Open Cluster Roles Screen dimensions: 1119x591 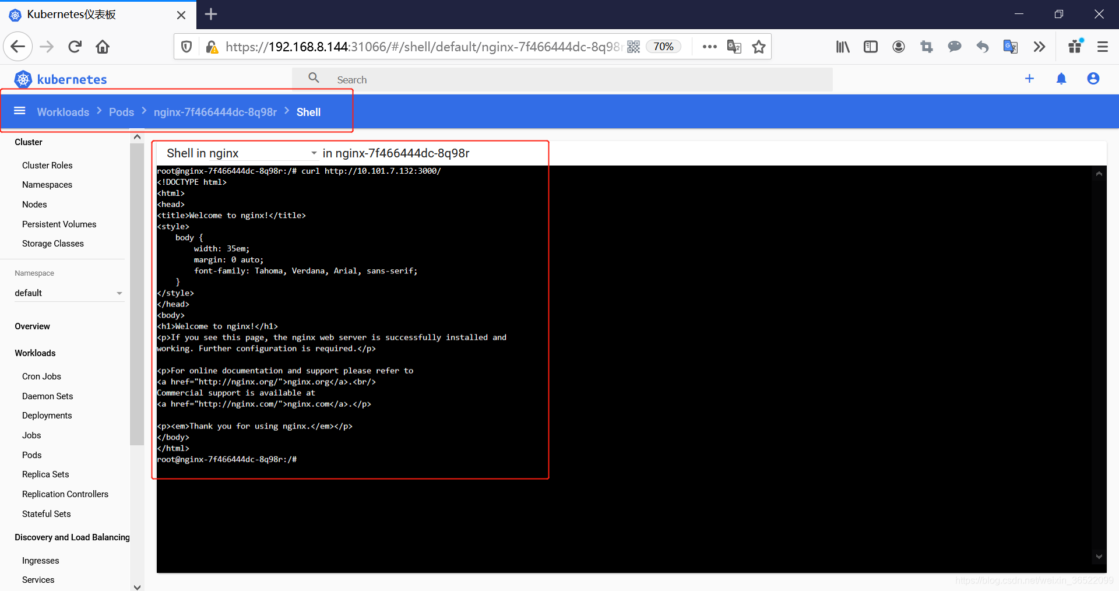pyautogui.click(x=47, y=166)
